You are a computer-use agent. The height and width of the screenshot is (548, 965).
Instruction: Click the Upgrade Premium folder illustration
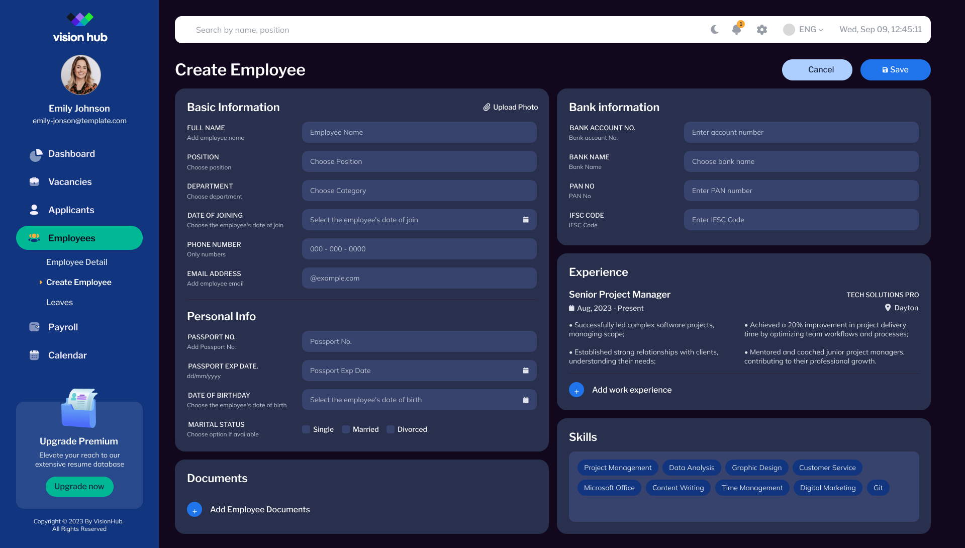pos(79,408)
